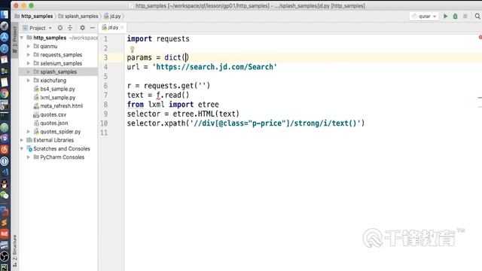Open WeChat from the Dock
482x271 pixels.
[x=5, y=195]
